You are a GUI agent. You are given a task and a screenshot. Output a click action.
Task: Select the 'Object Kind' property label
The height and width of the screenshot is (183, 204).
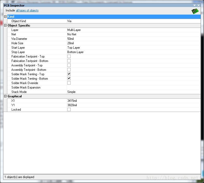19,21
